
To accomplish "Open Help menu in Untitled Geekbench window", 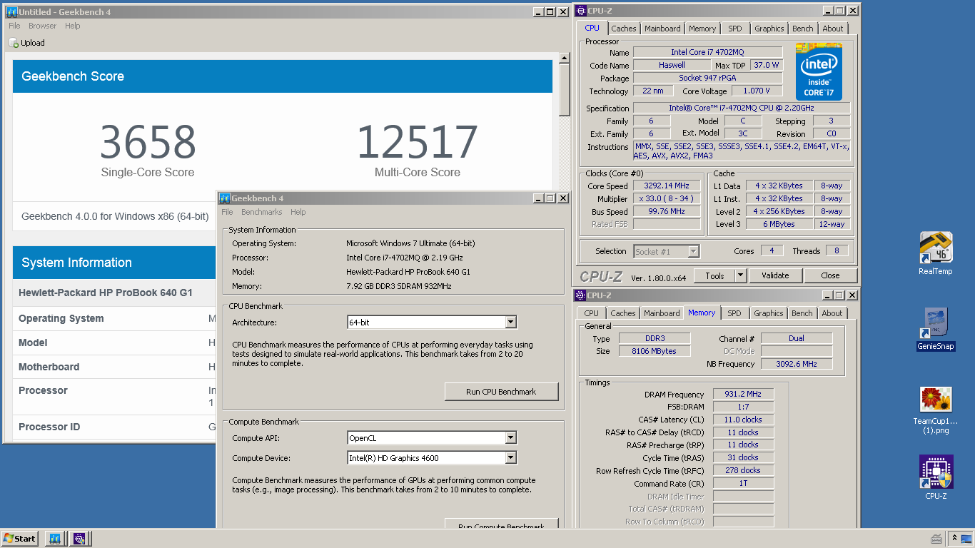I will click(73, 26).
